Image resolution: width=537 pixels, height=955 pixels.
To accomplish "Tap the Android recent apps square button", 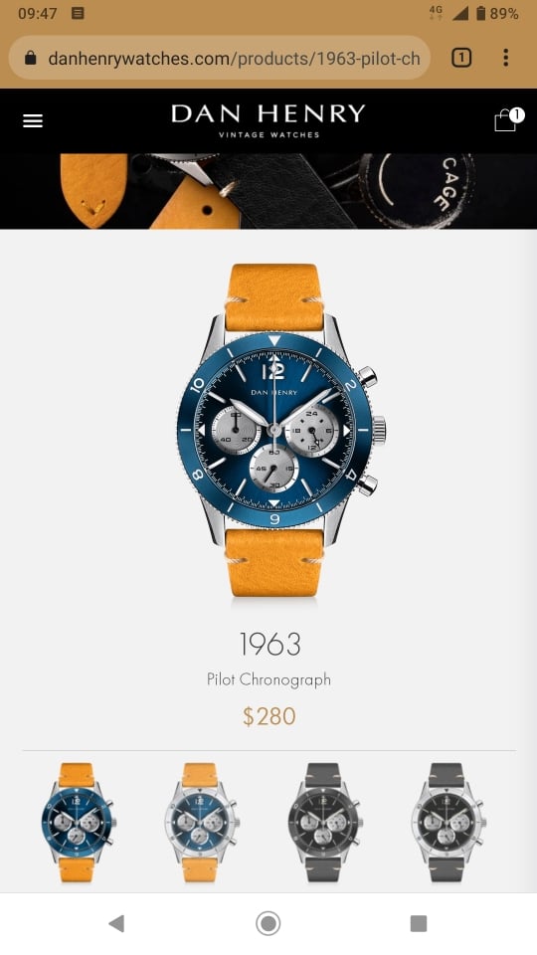I will point(419,923).
